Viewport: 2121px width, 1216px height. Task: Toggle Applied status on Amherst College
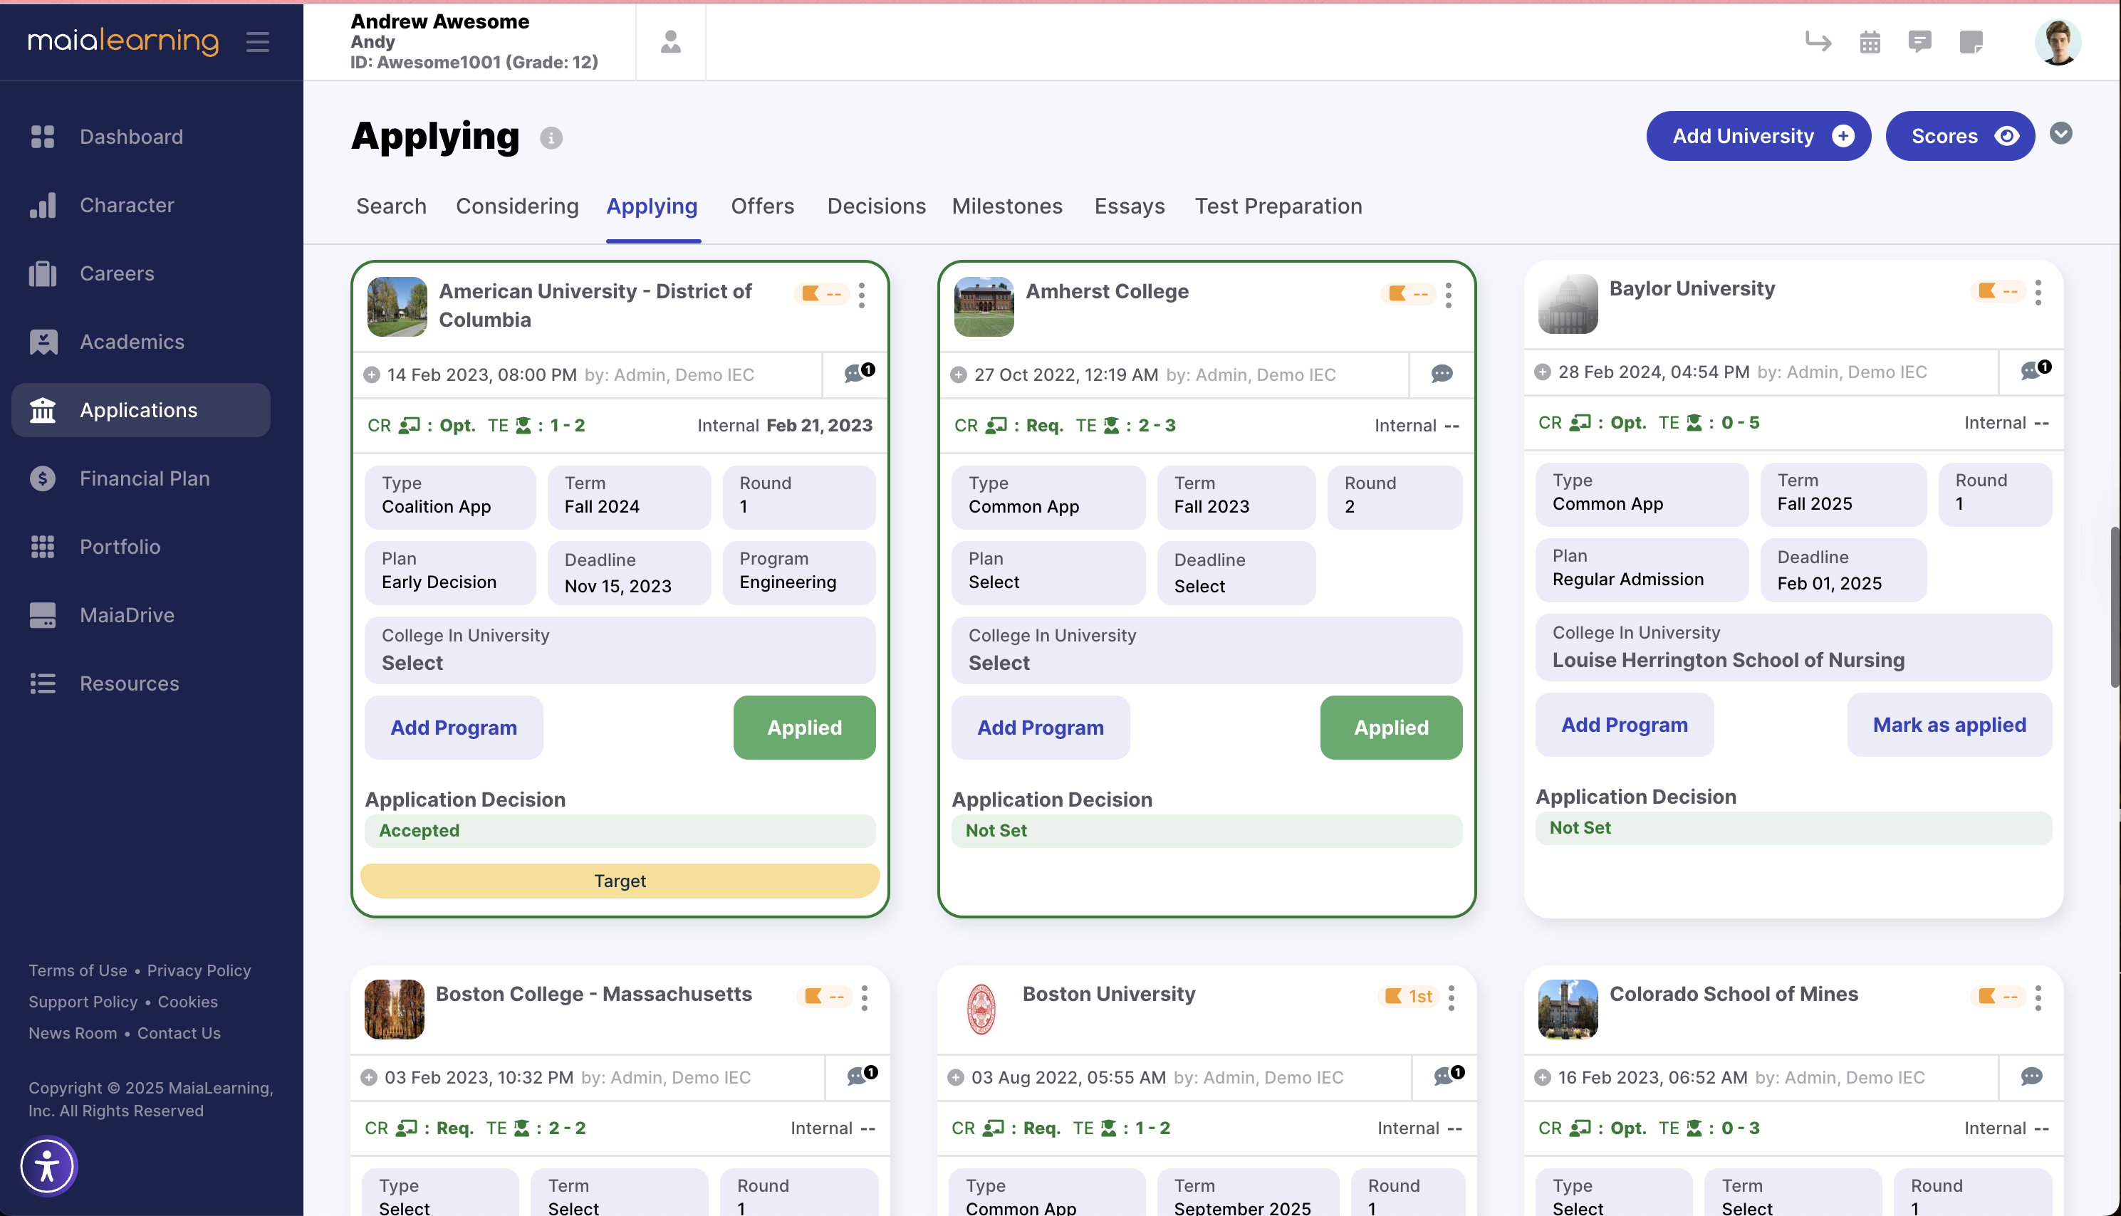point(1391,728)
